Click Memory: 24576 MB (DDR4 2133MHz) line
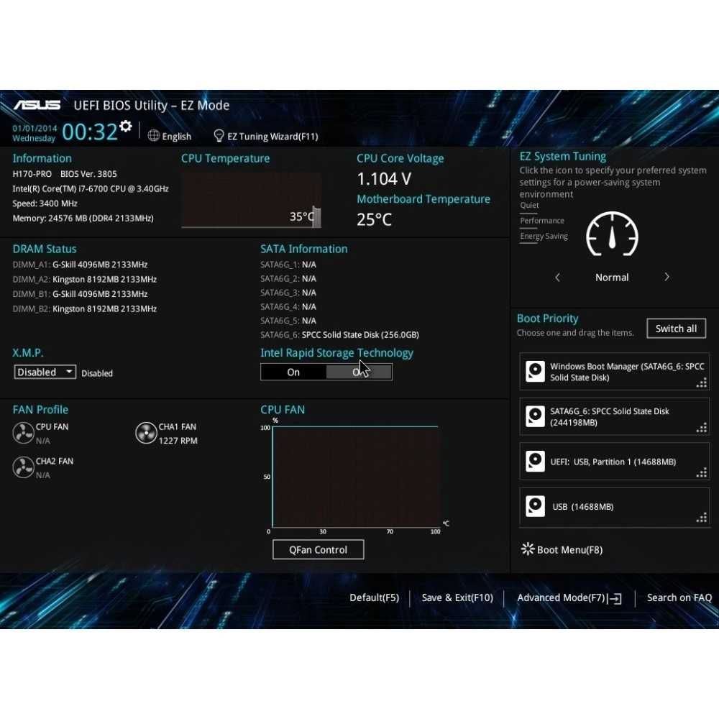The image size is (719, 719). click(83, 219)
